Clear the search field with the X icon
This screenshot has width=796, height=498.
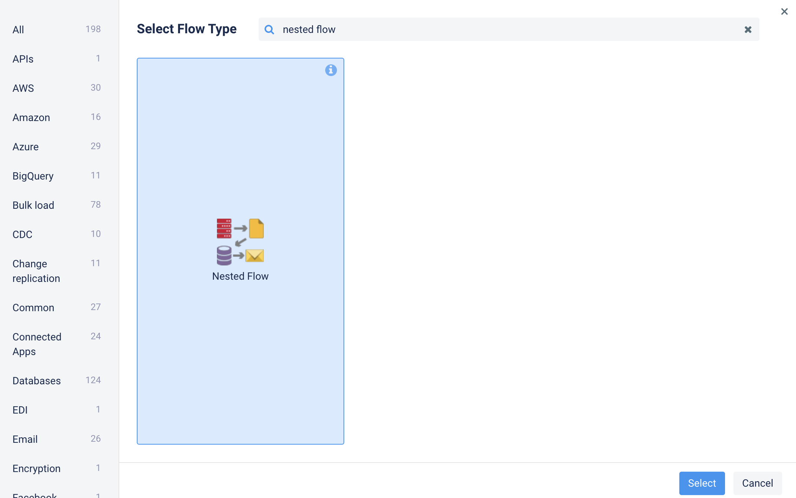pos(748,30)
